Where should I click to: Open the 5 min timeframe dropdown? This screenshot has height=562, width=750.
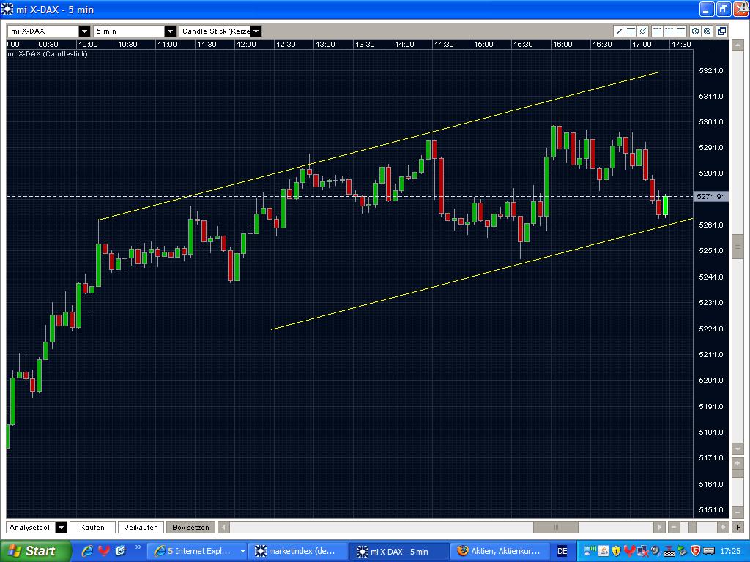(x=170, y=31)
